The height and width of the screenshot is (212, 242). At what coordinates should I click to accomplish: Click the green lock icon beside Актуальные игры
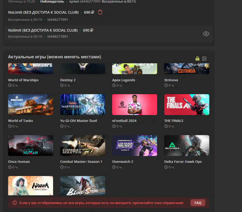(198, 58)
